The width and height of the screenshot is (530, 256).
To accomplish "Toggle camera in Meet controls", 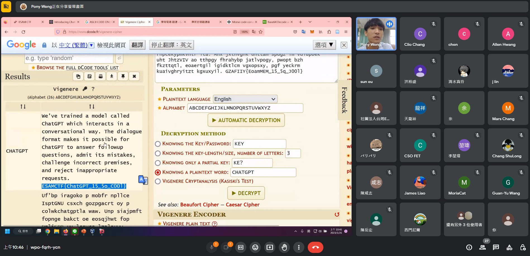I will 226,247.
